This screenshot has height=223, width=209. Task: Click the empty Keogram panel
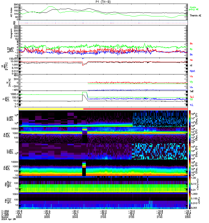(x=103, y=33)
